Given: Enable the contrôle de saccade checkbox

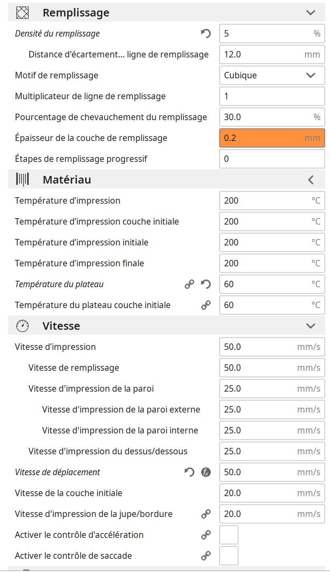Looking at the screenshot, I should tap(229, 556).
